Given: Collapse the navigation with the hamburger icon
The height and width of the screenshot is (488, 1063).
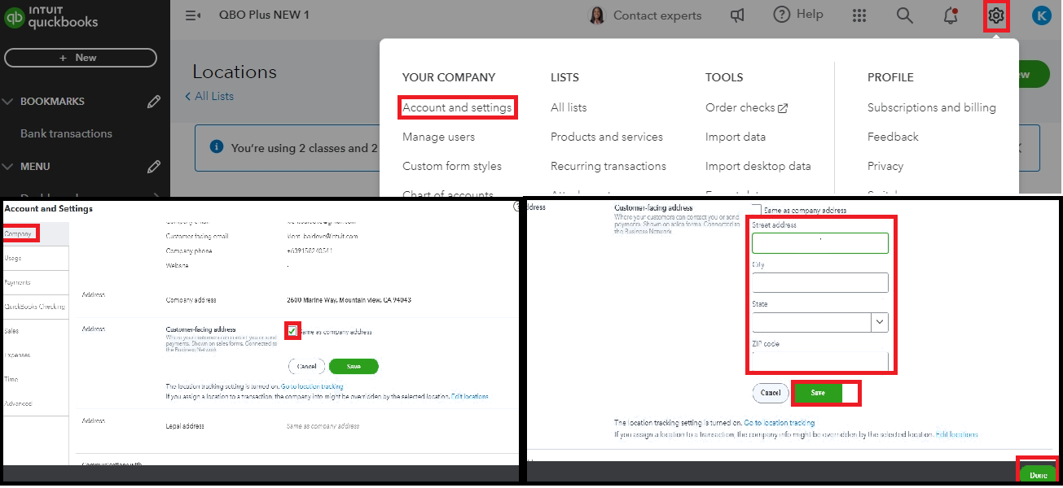Looking at the screenshot, I should pyautogui.click(x=193, y=15).
